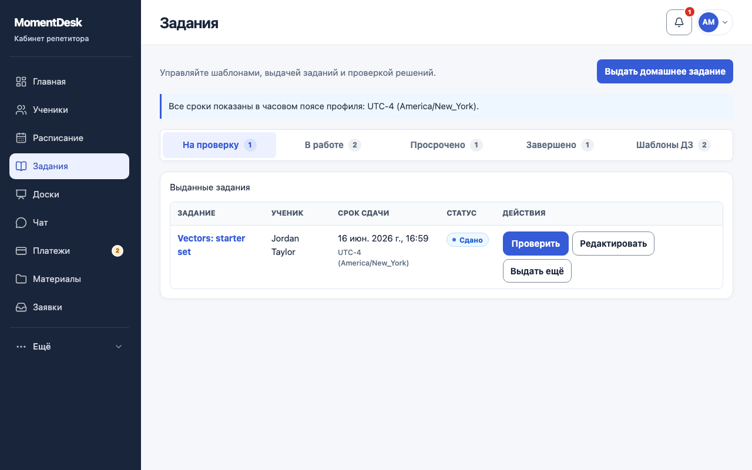Click the Главная dashboard grid icon
Image resolution: width=752 pixels, height=470 pixels.
point(21,82)
